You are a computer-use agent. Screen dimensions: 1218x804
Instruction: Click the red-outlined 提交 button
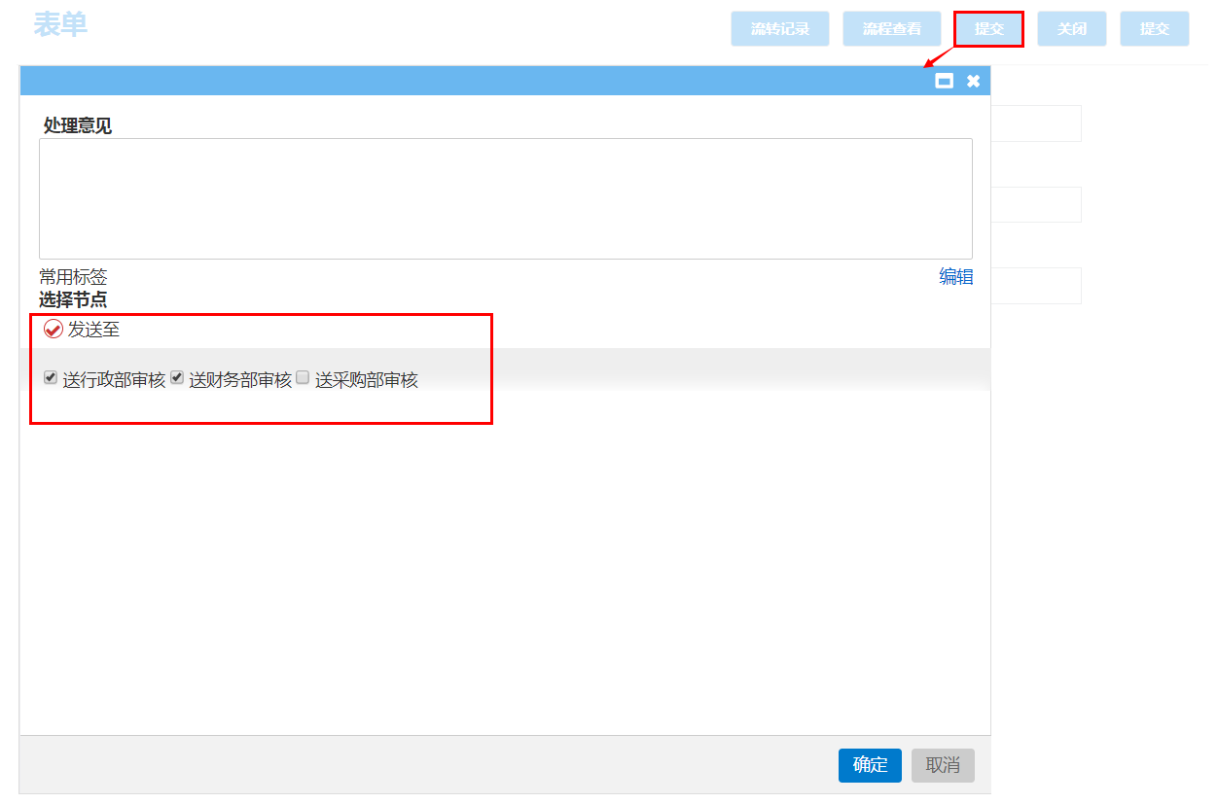988,29
